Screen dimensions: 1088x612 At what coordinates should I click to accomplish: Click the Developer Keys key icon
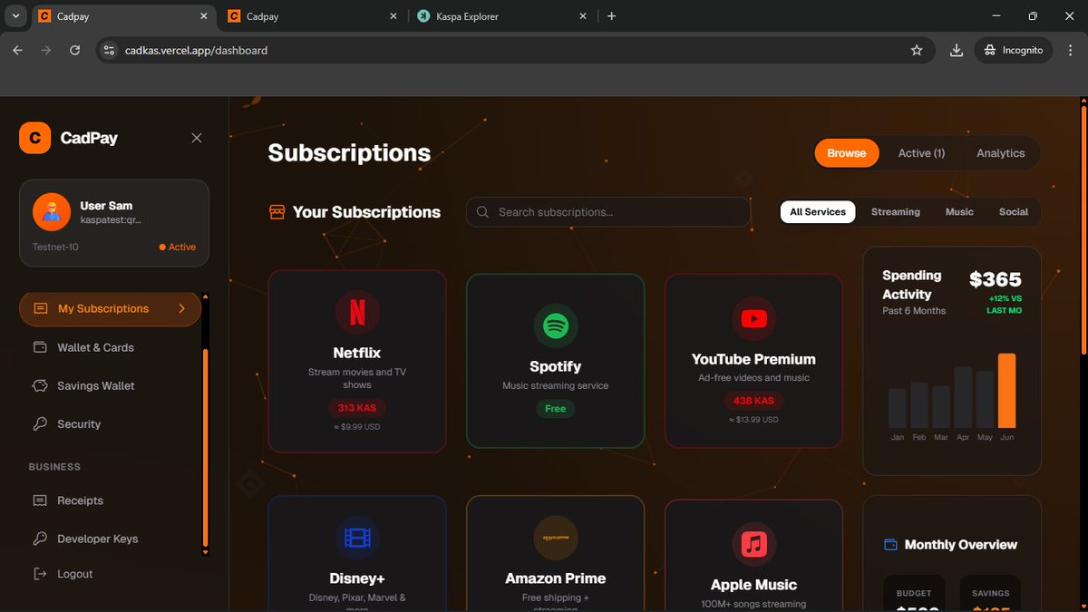(40, 539)
